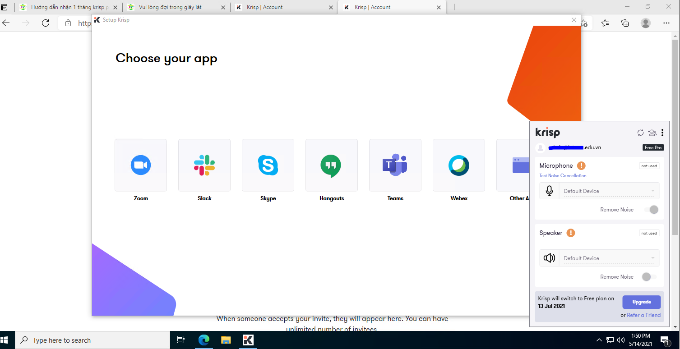Open a new browser tab
Image resolution: width=680 pixels, height=349 pixels.
(454, 7)
